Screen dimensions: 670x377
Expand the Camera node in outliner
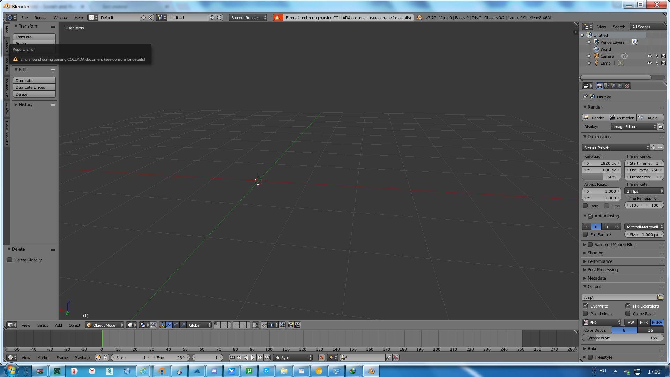(589, 56)
